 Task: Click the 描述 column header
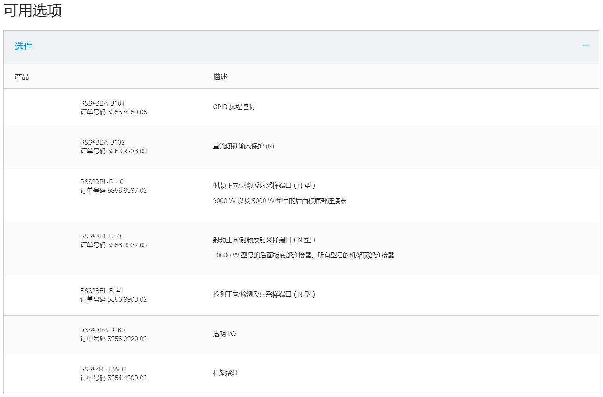(220, 77)
